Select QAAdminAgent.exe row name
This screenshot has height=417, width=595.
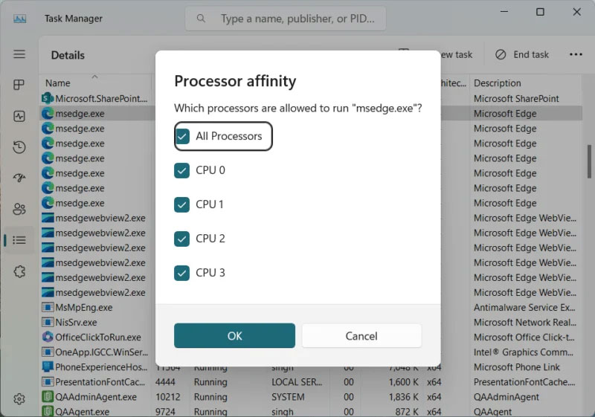pyautogui.click(x=96, y=397)
